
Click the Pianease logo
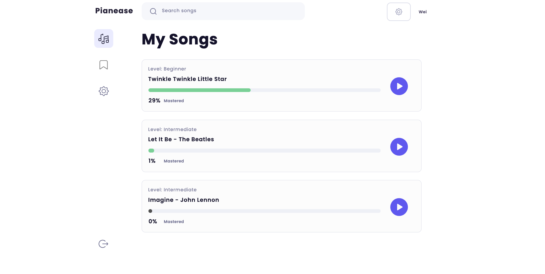(x=114, y=10)
